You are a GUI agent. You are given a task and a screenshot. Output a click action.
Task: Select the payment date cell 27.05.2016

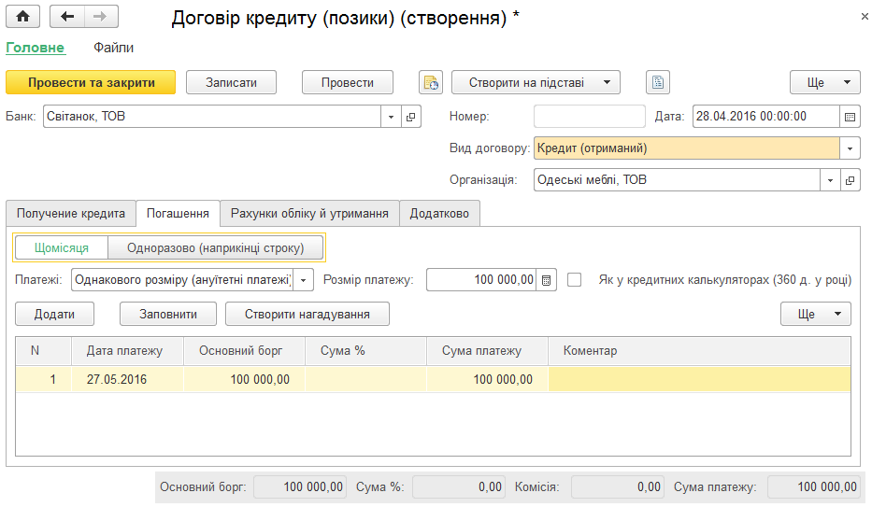pyautogui.click(x=127, y=380)
